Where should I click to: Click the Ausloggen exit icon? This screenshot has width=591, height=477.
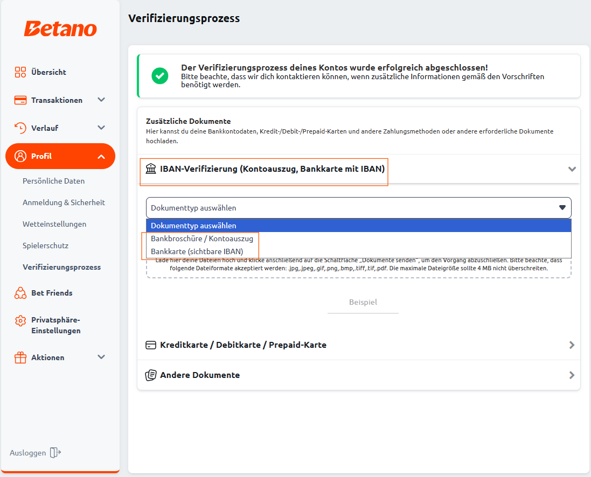[55, 453]
